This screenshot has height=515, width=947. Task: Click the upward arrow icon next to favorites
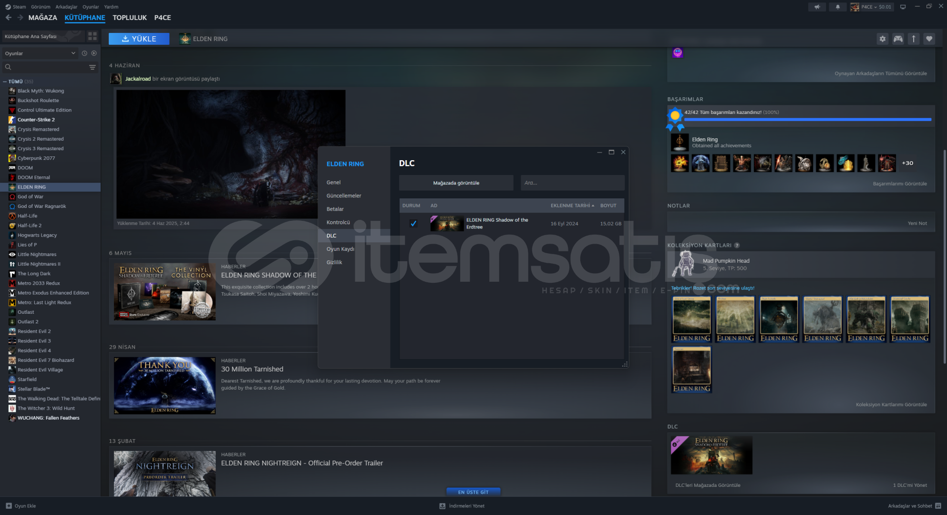pyautogui.click(x=914, y=39)
